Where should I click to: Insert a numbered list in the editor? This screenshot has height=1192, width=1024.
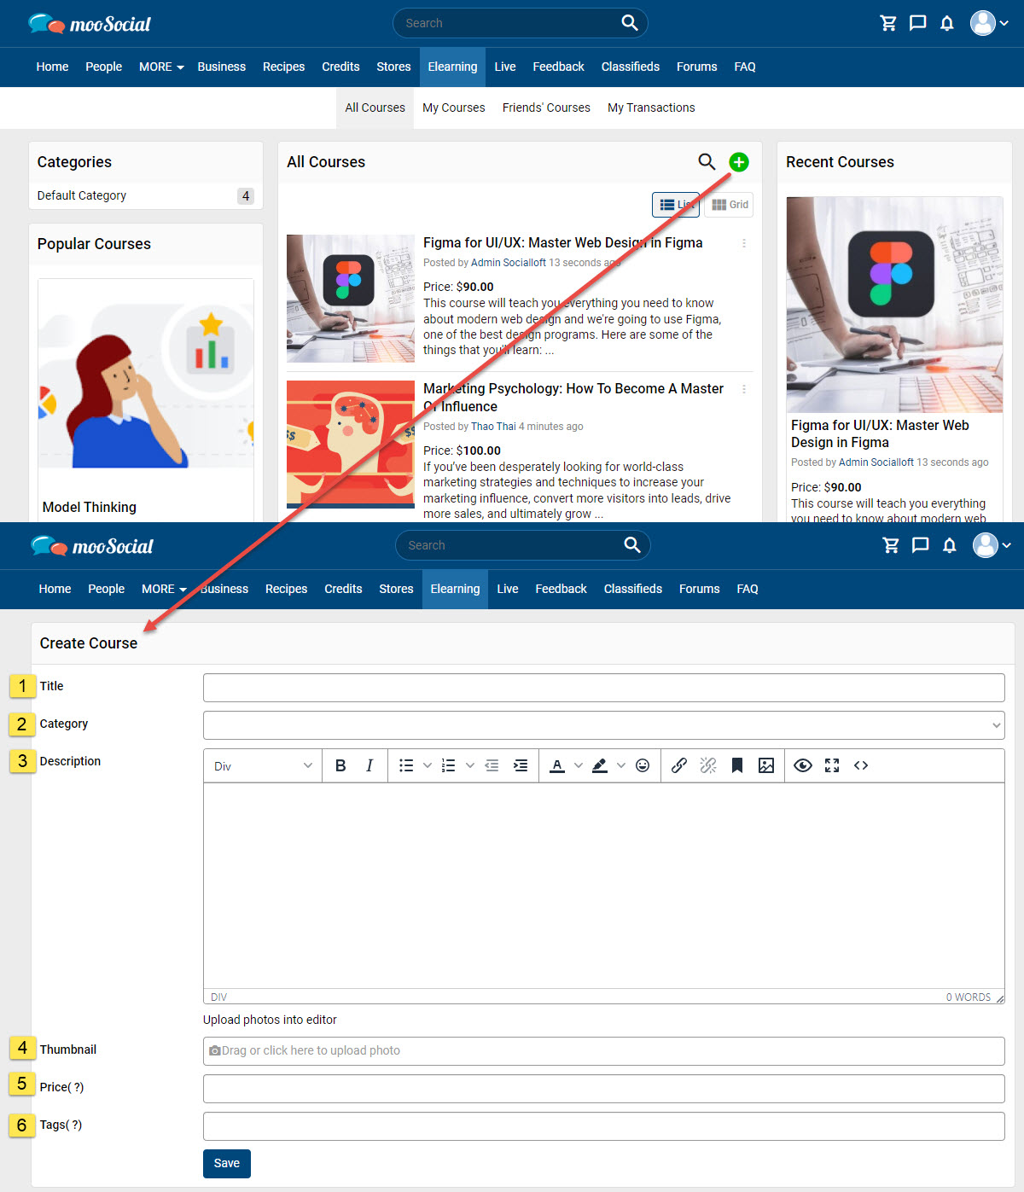coord(448,765)
